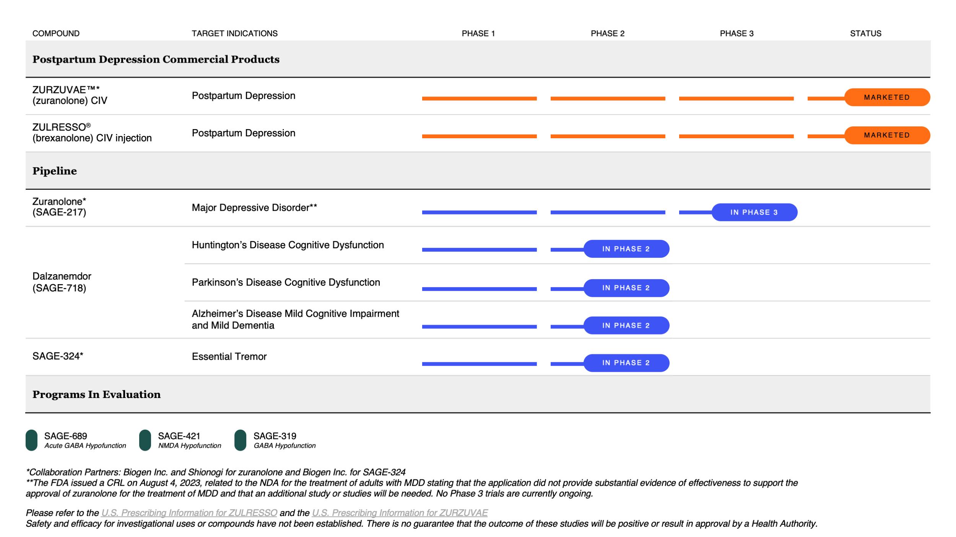
Task: Click the In Phase 3 badge
Action: (754, 212)
